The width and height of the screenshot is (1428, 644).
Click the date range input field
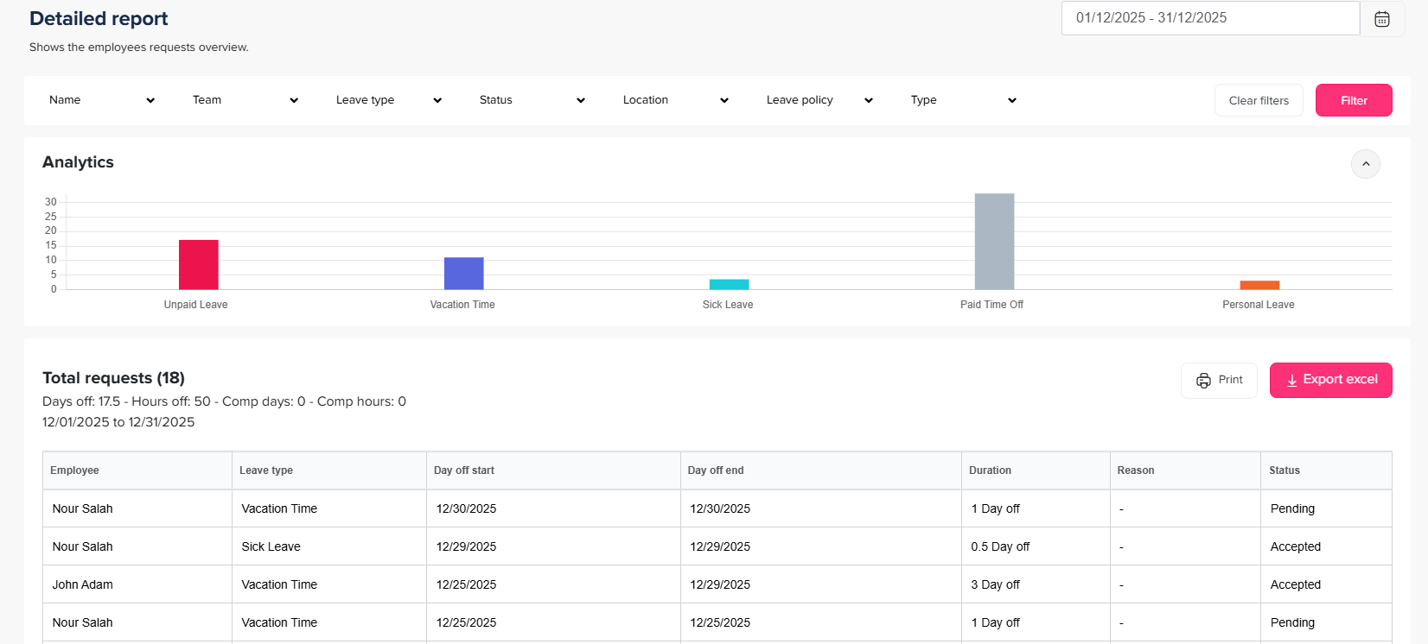[1209, 18]
